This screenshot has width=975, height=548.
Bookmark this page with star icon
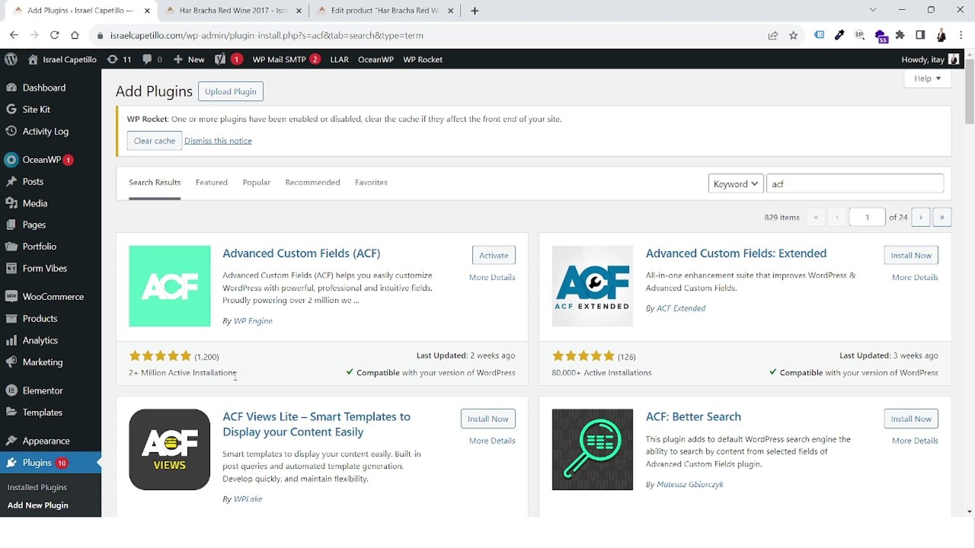(x=793, y=35)
